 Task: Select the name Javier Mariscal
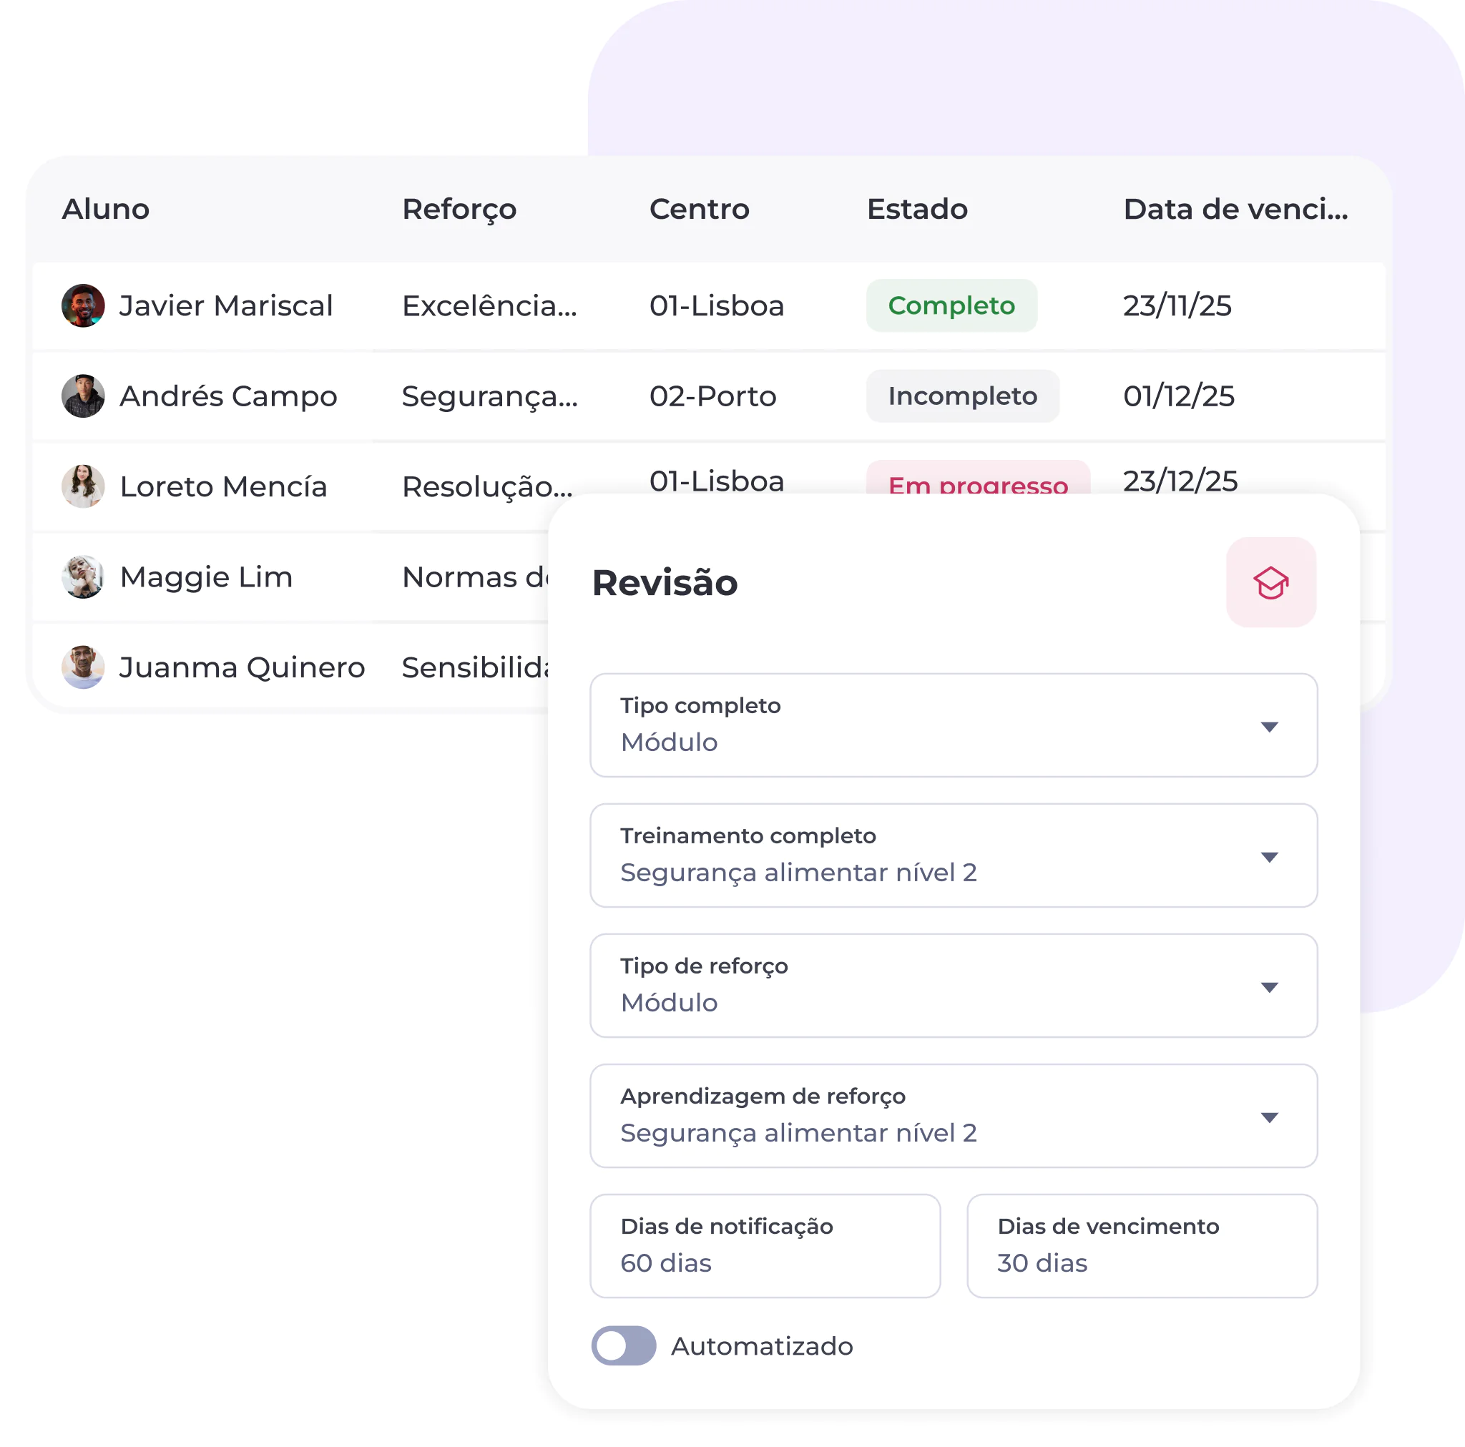[226, 305]
